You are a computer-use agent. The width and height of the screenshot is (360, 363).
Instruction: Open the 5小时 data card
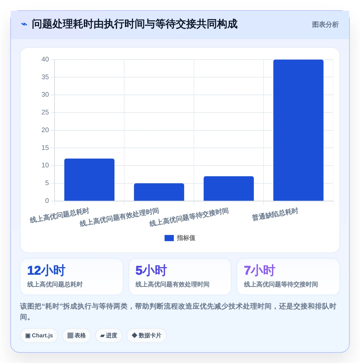(180, 277)
